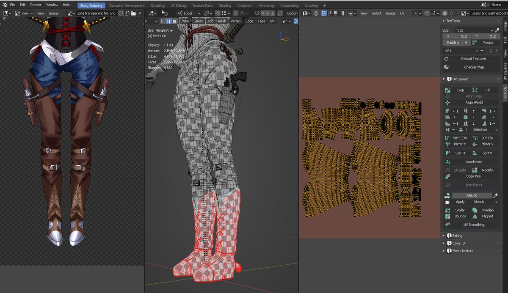Click the Crop UV layout icon
The height and width of the screenshot is (293, 508).
448,90
